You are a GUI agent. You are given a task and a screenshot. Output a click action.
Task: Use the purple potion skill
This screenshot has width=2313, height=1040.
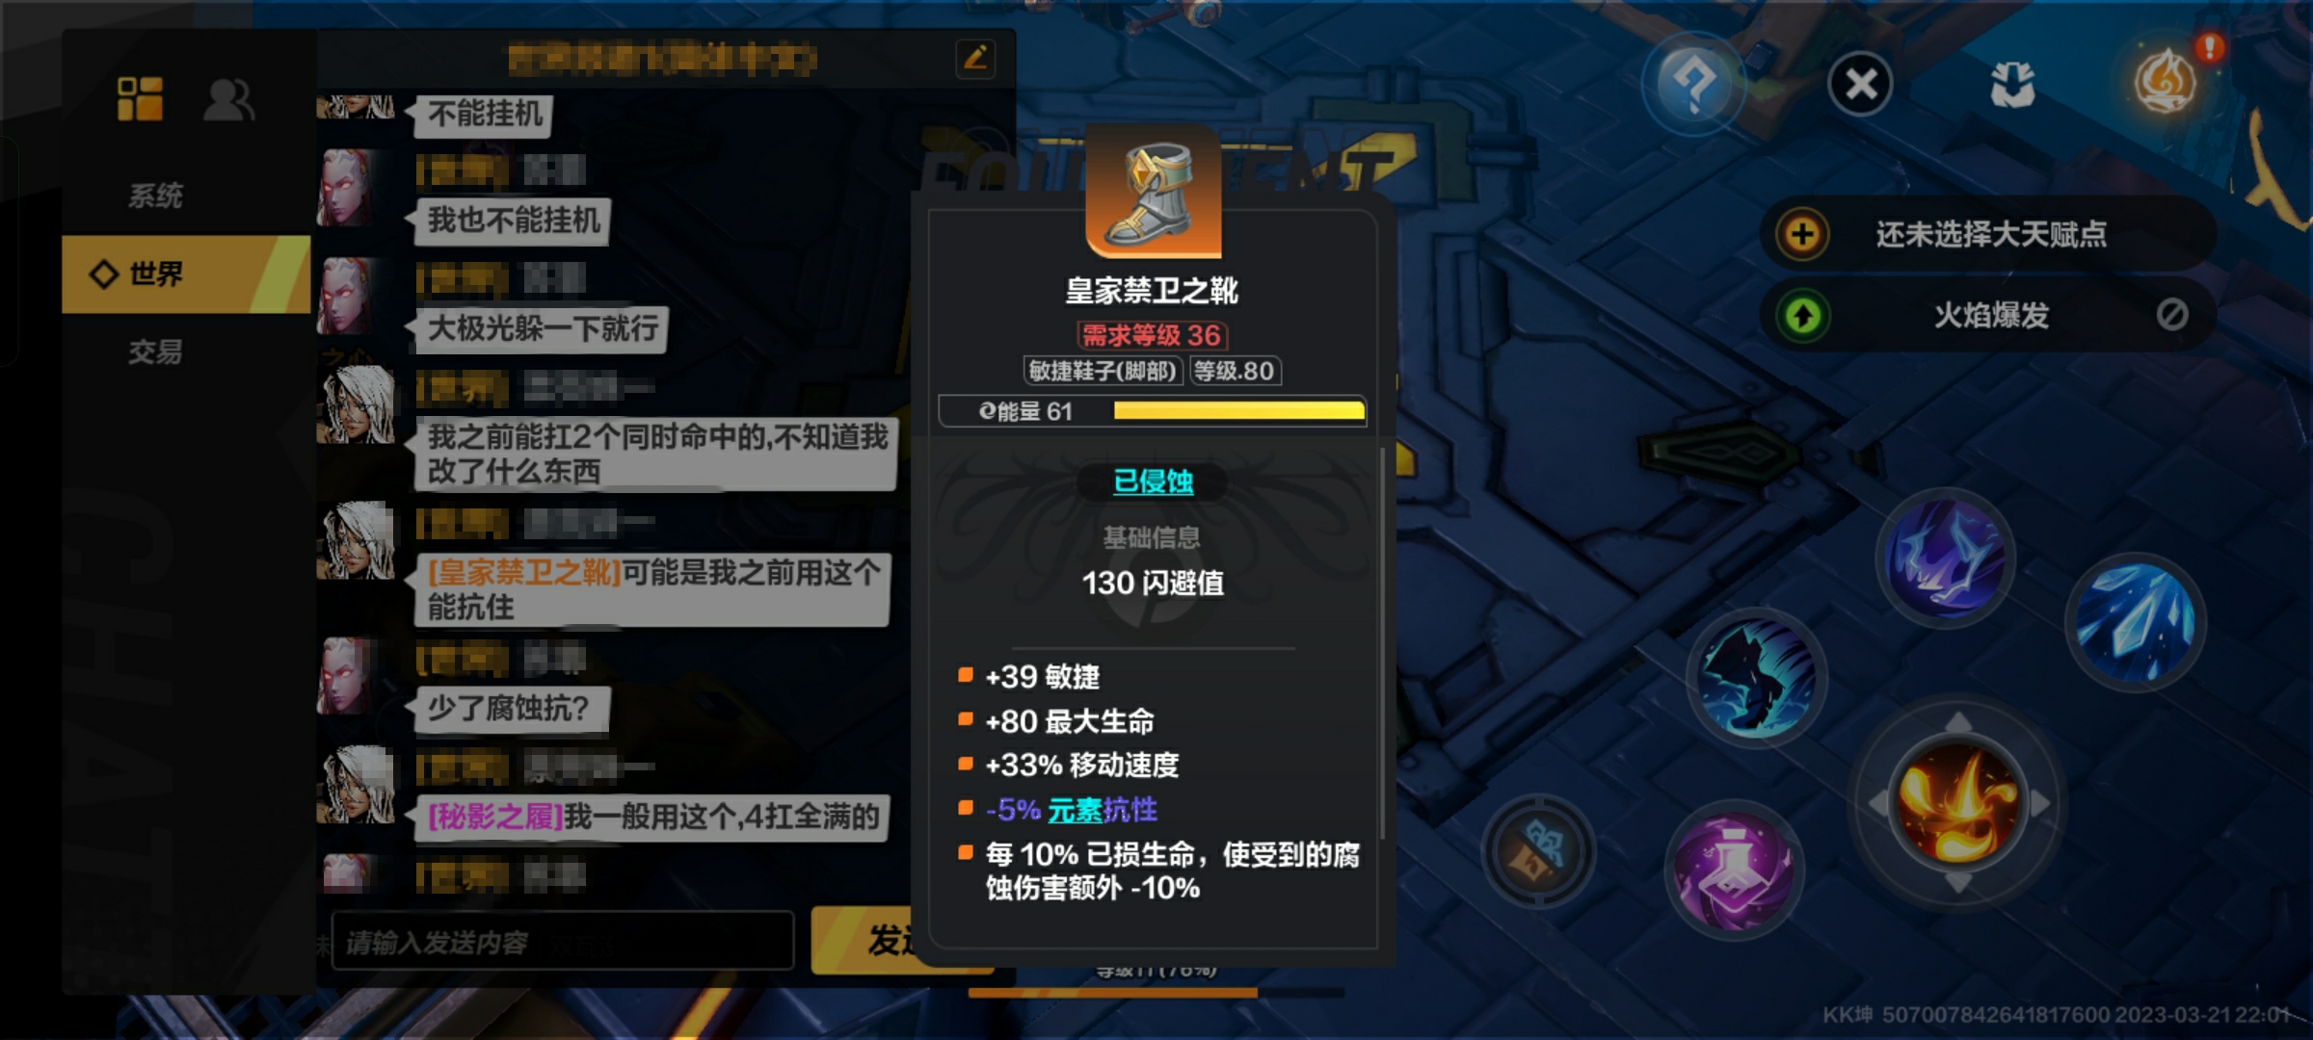(x=1732, y=873)
